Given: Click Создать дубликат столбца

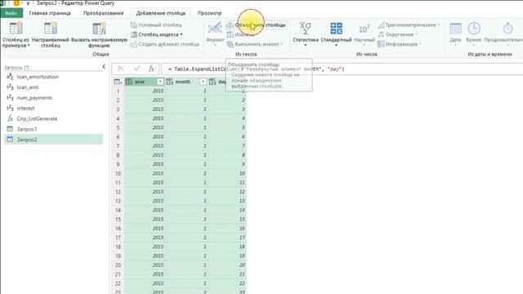Looking at the screenshot, I should click(165, 44).
